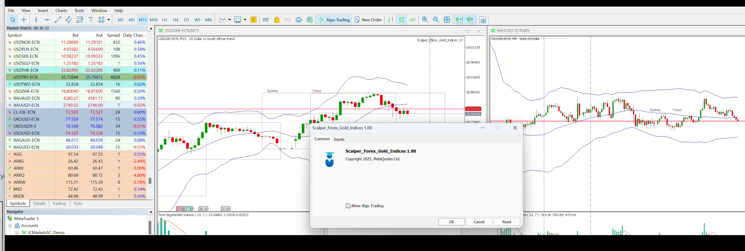
Task: Open the Insert menu
Action: tap(43, 10)
